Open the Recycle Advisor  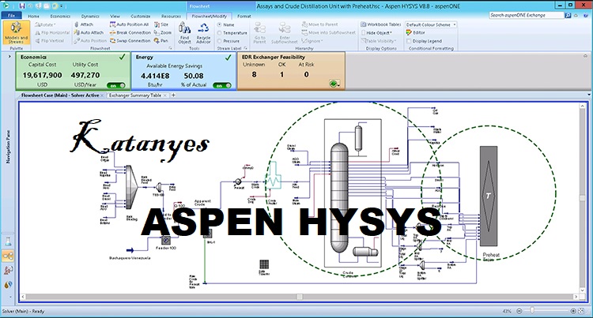point(203,33)
